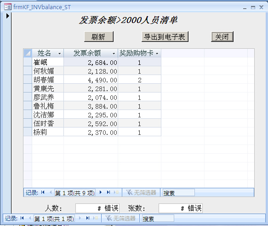The image size is (268, 226).
Task: Click the subform's disabled 无筛选器 filter indicator
Action: point(141,192)
